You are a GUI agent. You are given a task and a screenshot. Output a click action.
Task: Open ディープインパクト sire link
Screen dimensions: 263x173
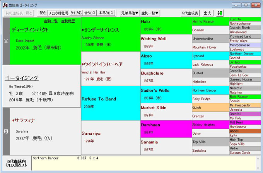coord(30,30)
